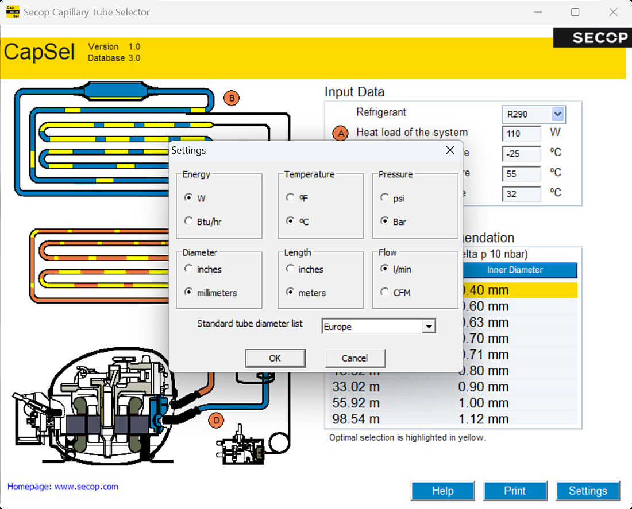Open the Refrigerant R290 dropdown
The height and width of the screenshot is (509, 632).
(557, 114)
